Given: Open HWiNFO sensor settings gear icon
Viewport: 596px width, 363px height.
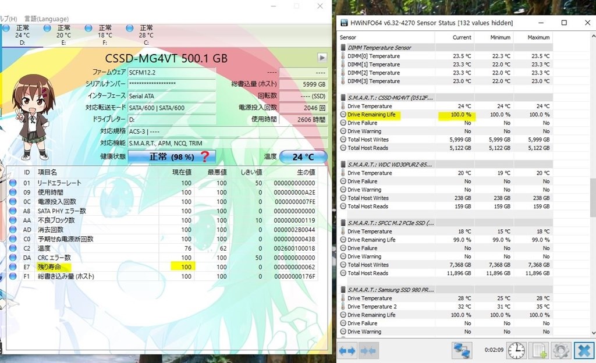Looking at the screenshot, I should pyautogui.click(x=560, y=350).
